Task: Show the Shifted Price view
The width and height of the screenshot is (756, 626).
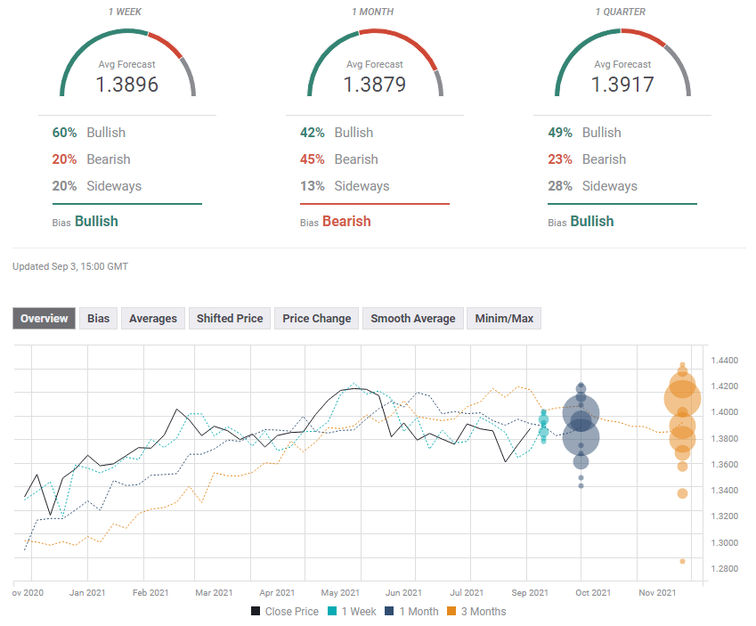Action: [230, 318]
